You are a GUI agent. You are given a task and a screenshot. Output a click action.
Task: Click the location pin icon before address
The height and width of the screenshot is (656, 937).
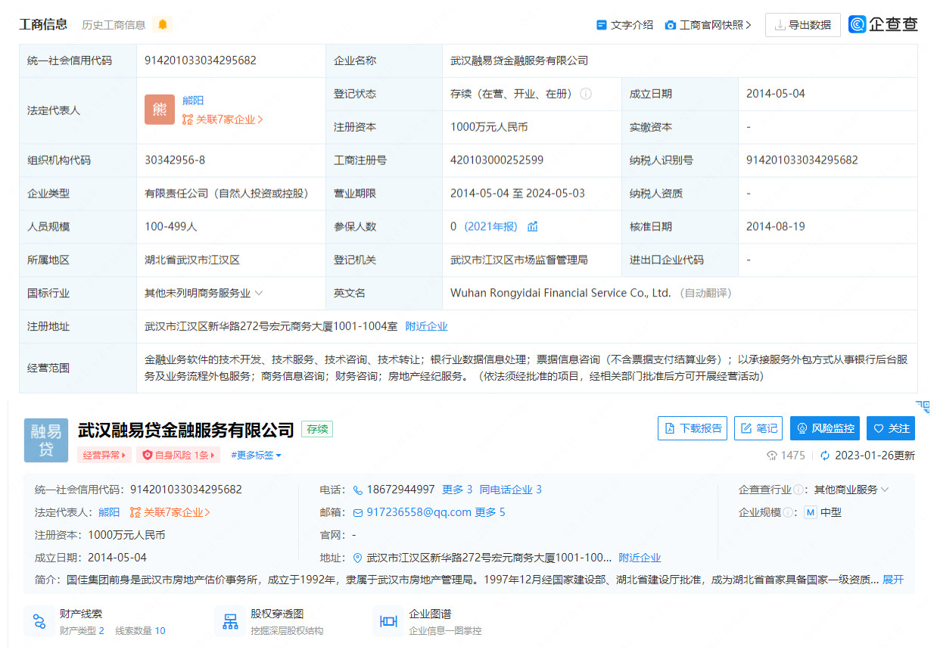pyautogui.click(x=358, y=558)
